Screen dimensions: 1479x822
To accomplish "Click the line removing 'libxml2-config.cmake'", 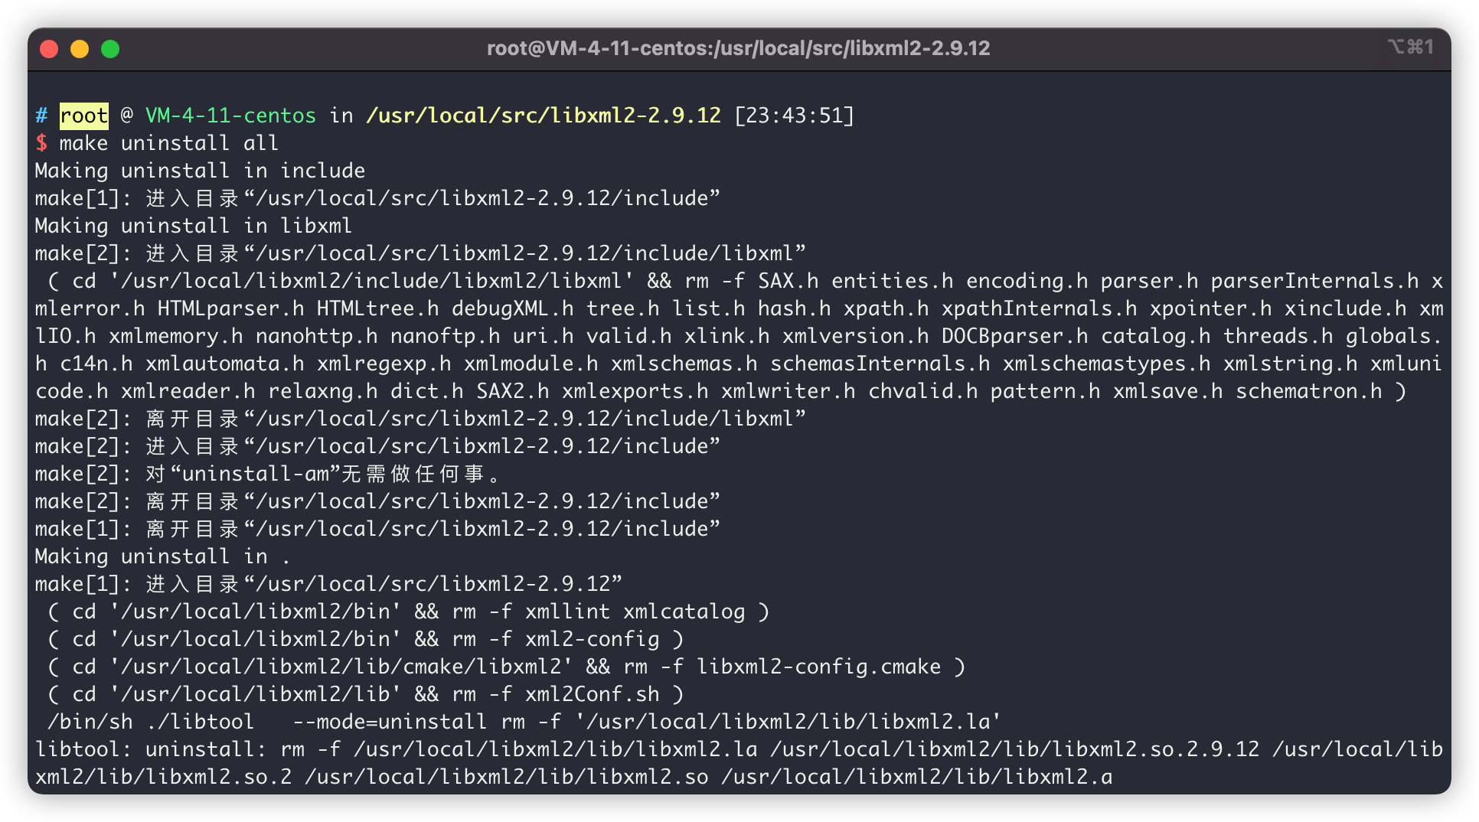I will coord(506,667).
